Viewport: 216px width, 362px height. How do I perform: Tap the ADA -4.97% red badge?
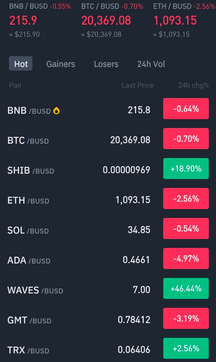click(186, 259)
